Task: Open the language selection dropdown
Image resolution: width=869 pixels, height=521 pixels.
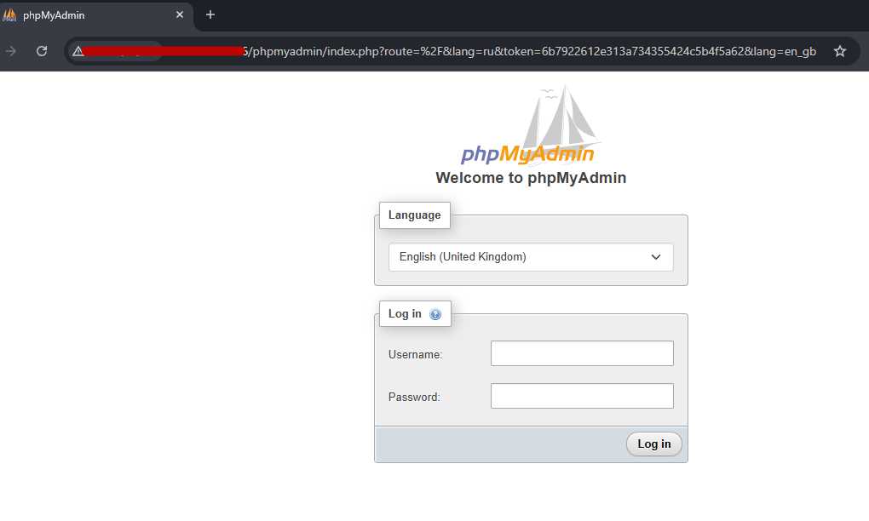Action: 531,257
